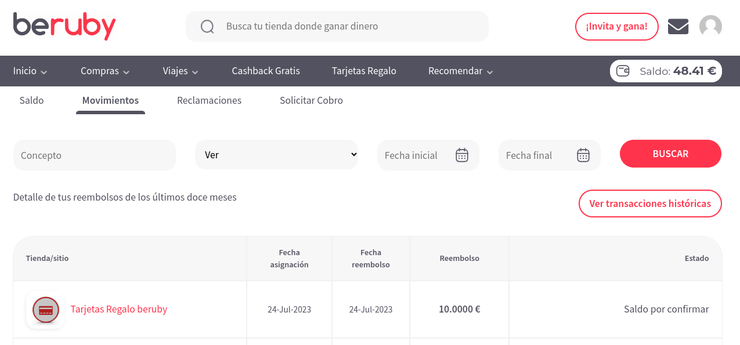Click Ver transacciones históricas button

click(x=650, y=204)
